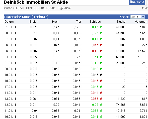This screenshot has width=148, height=119.
Task: Click the dropdown arrow next to 2011-01
Action: click(143, 17)
